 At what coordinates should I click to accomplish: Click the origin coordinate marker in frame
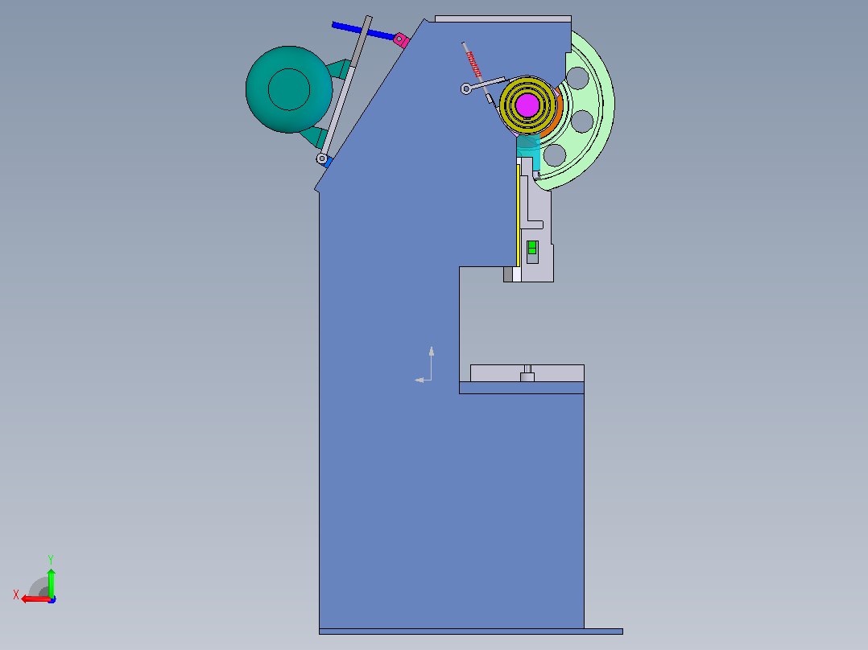pos(425,365)
